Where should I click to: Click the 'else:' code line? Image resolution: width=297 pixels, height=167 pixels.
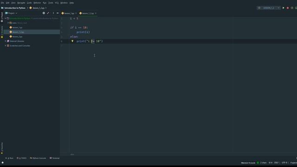[x=74, y=37]
